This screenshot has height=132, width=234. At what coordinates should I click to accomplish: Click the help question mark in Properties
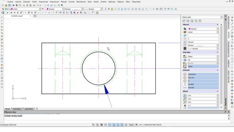click(200, 21)
